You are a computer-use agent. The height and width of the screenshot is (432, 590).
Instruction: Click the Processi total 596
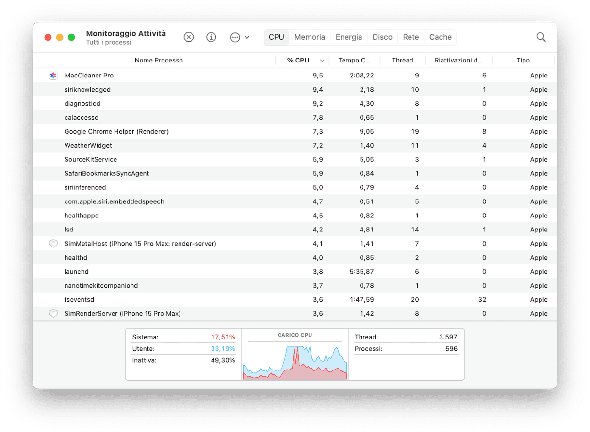pos(452,349)
